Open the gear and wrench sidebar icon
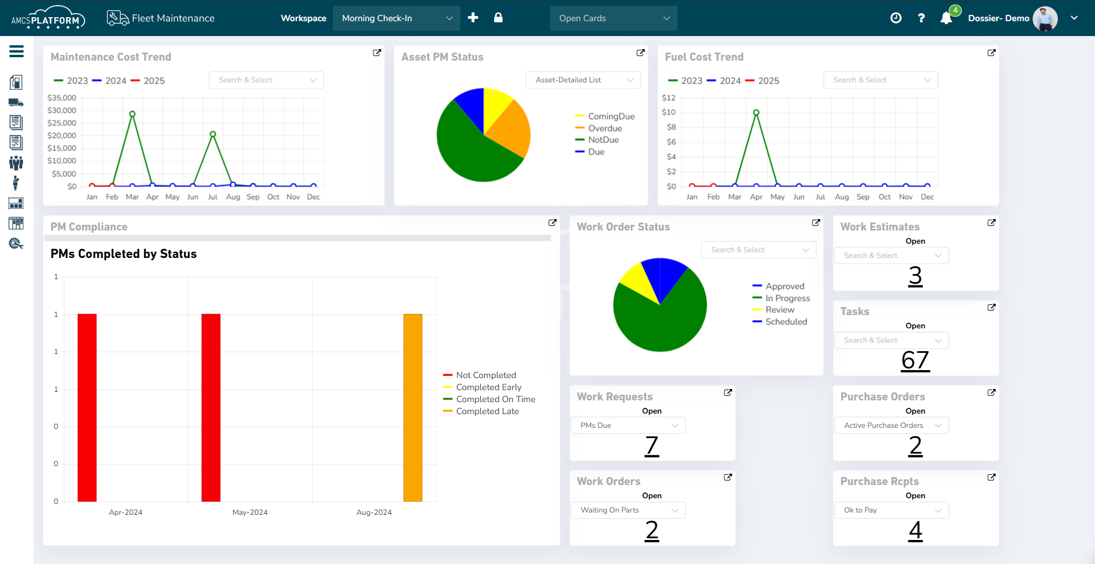Image resolution: width=1095 pixels, height=564 pixels. point(16,244)
